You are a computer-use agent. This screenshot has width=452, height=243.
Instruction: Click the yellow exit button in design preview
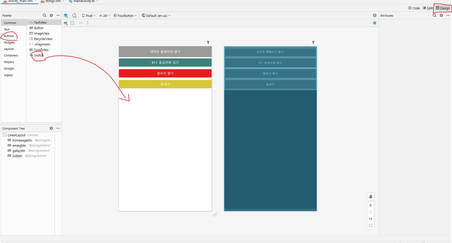[165, 84]
